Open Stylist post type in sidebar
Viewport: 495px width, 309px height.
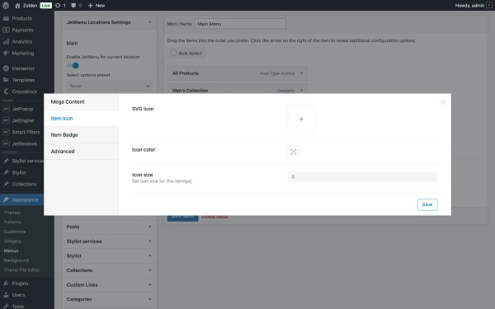tap(19, 173)
